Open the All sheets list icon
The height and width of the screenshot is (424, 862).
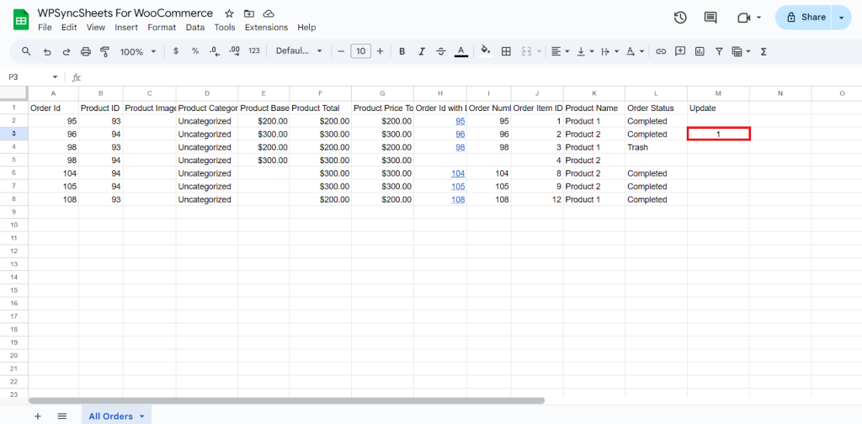pos(62,416)
